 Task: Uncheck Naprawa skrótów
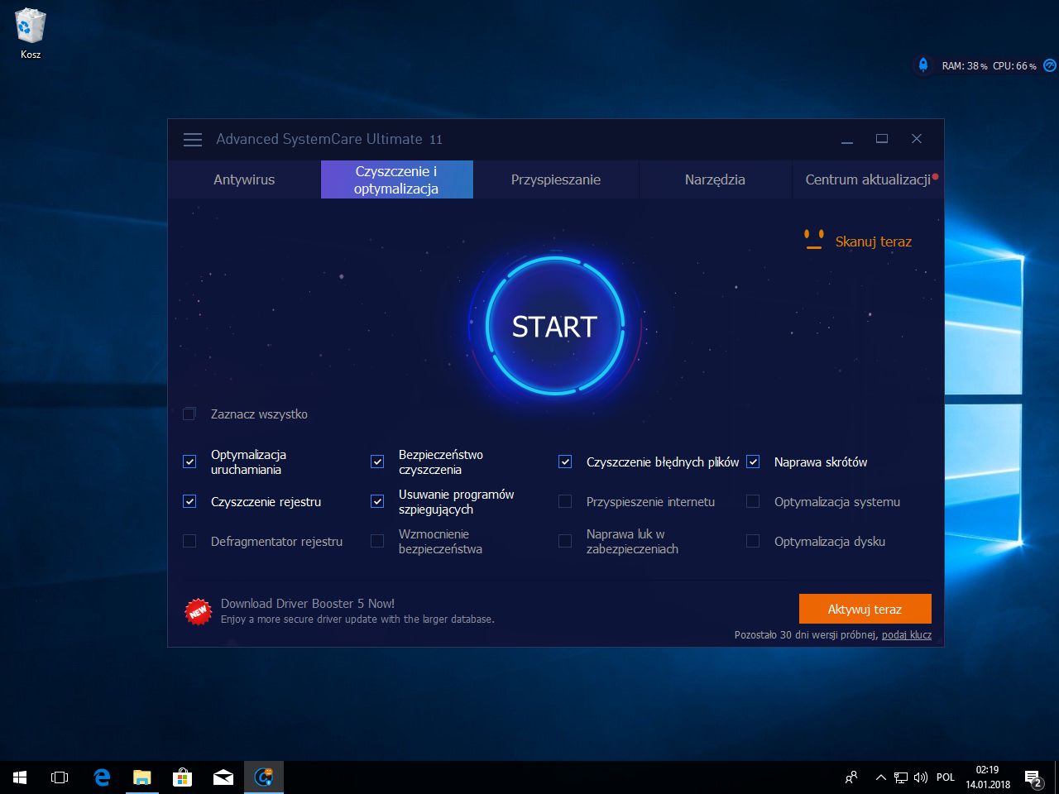753,462
